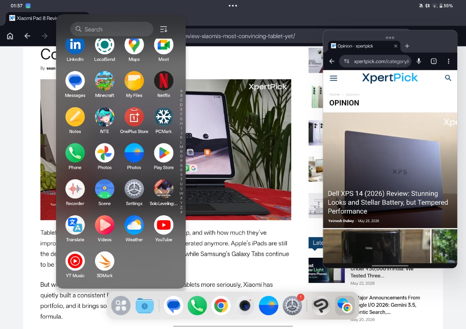466x329 pixels.
Task: Open the Dell XPS 14 (2026) Review article
Action: click(388, 202)
